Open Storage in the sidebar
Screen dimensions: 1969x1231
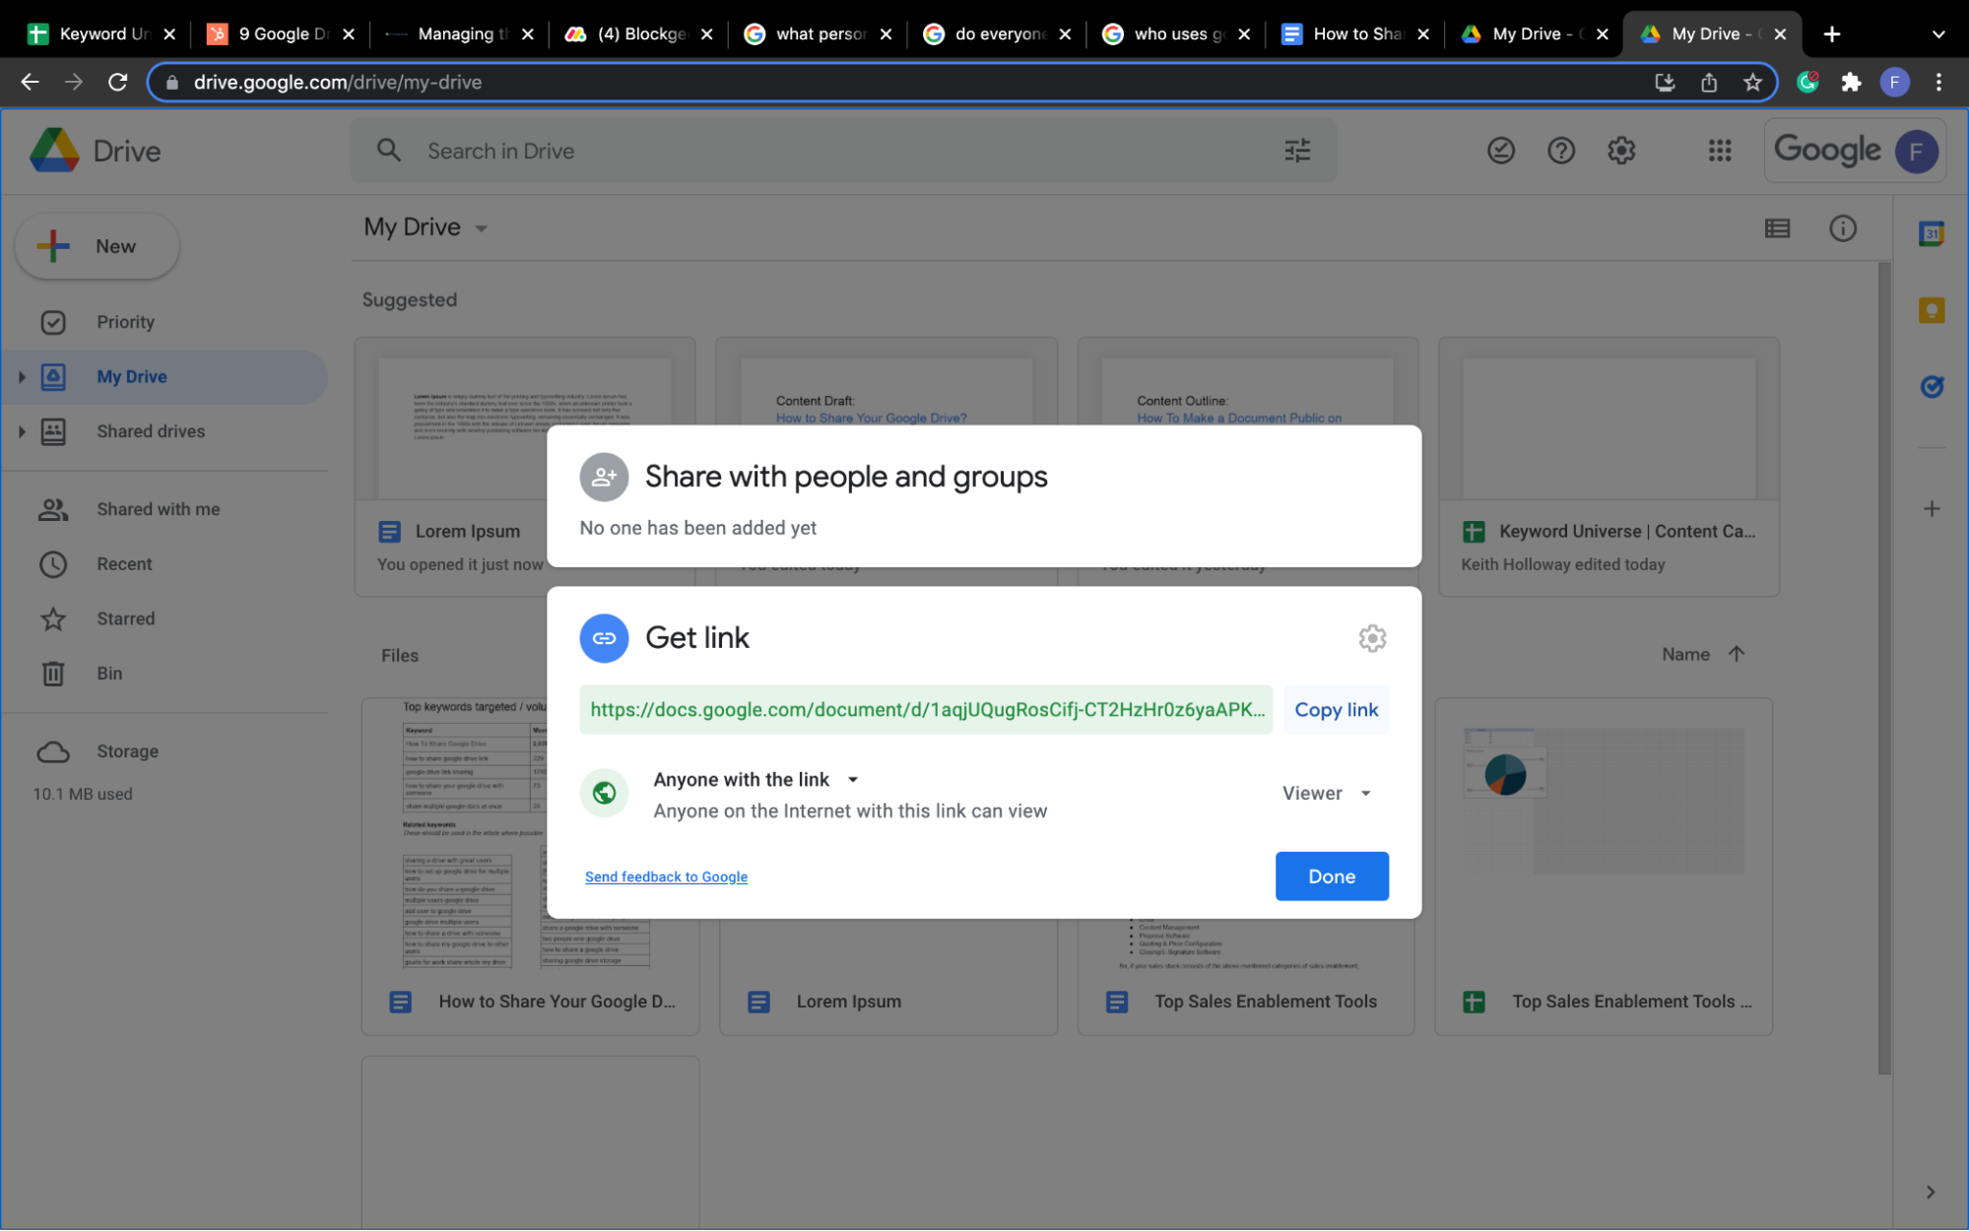coord(127,751)
